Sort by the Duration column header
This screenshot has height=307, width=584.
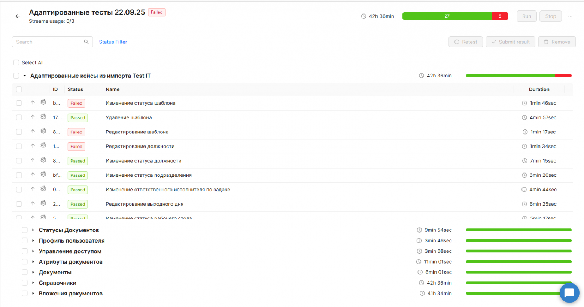(539, 89)
